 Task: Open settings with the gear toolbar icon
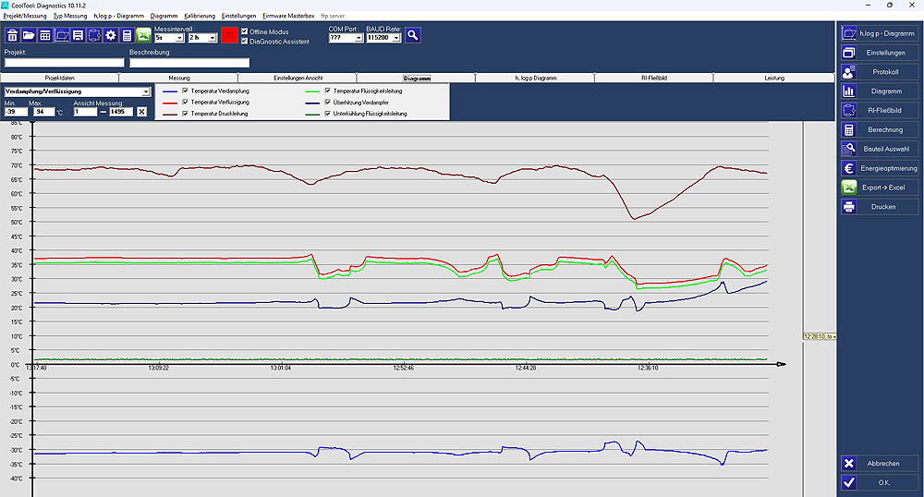pyautogui.click(x=111, y=35)
